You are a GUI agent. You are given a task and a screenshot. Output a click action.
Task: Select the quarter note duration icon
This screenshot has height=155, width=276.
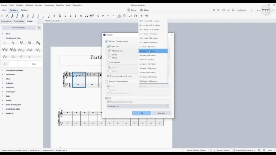33,16
